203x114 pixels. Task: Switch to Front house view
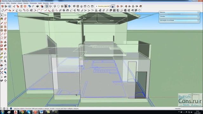coord(82,6)
